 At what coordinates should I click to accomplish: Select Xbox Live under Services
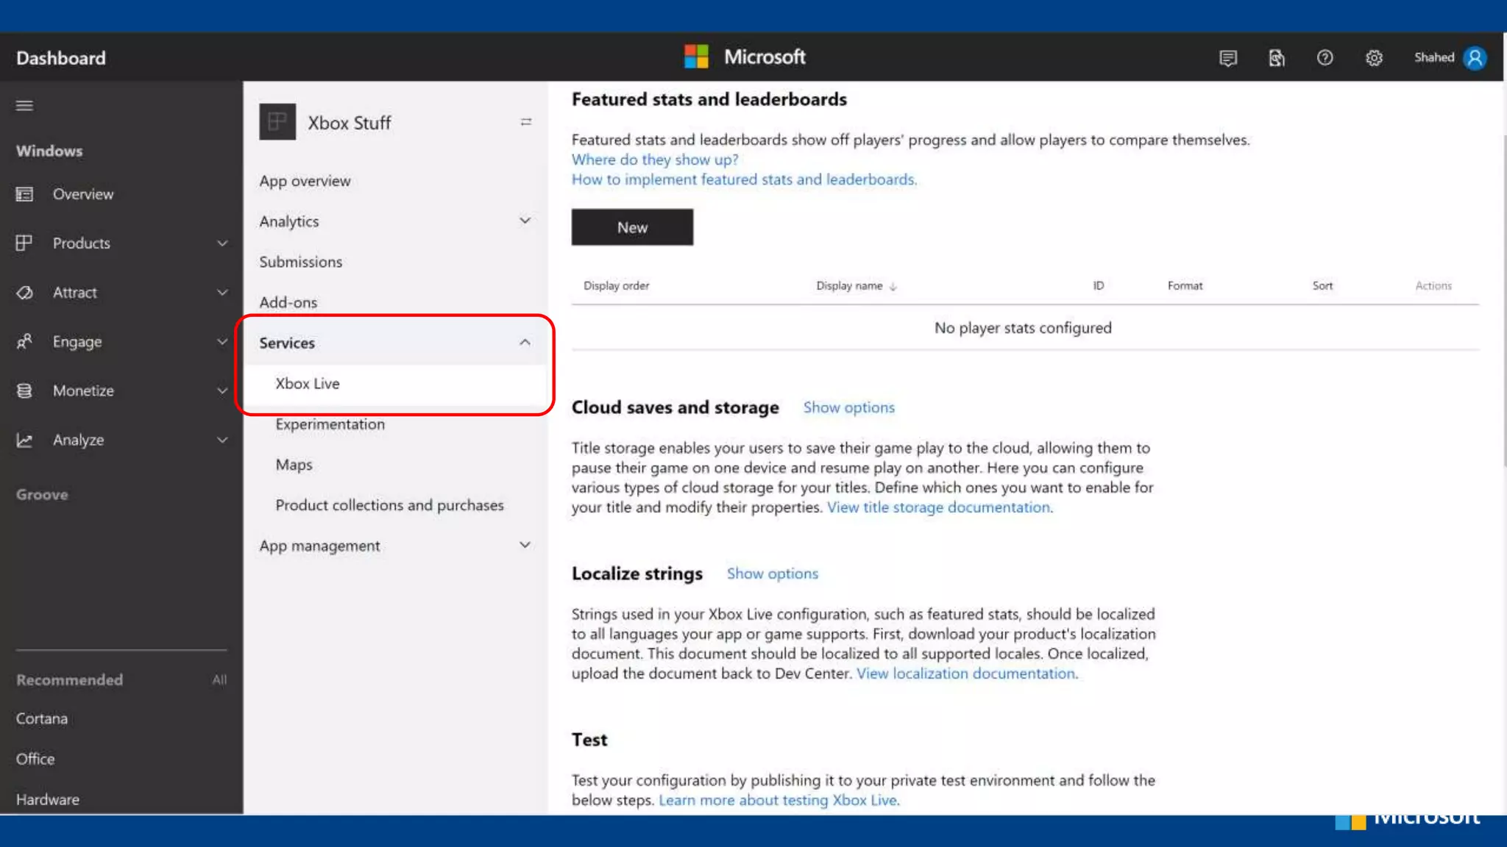coord(308,384)
